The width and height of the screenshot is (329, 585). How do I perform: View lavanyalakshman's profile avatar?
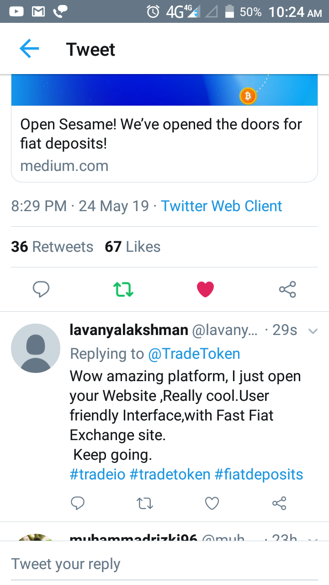[36, 348]
